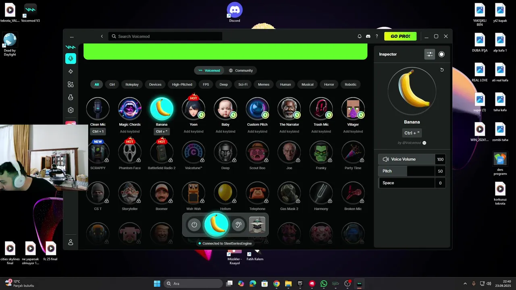Filter voices by Robotic
This screenshot has width=516, height=290.
[x=350, y=85]
